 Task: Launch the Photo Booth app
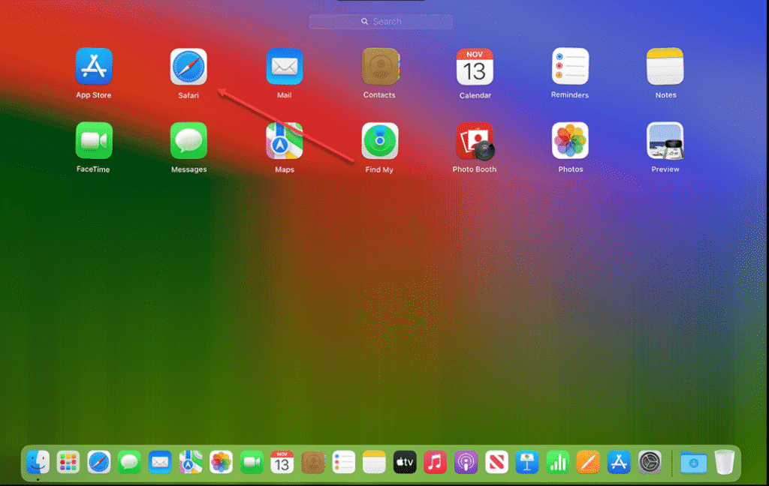pyautogui.click(x=475, y=141)
